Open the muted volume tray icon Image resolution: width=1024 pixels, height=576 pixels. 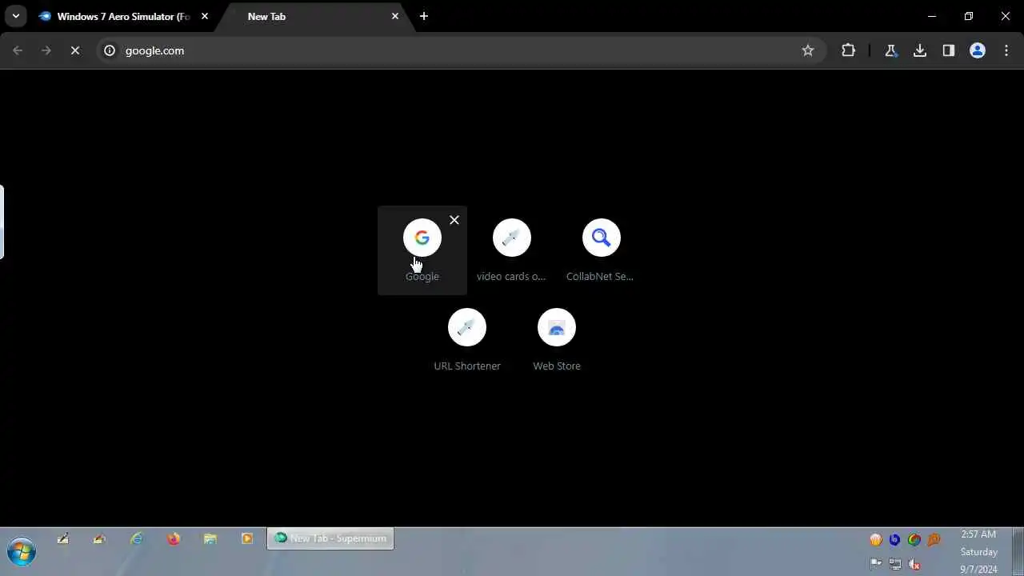pos(914,564)
